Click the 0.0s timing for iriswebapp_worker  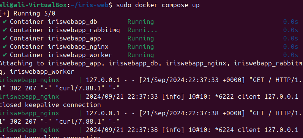point(290,55)
